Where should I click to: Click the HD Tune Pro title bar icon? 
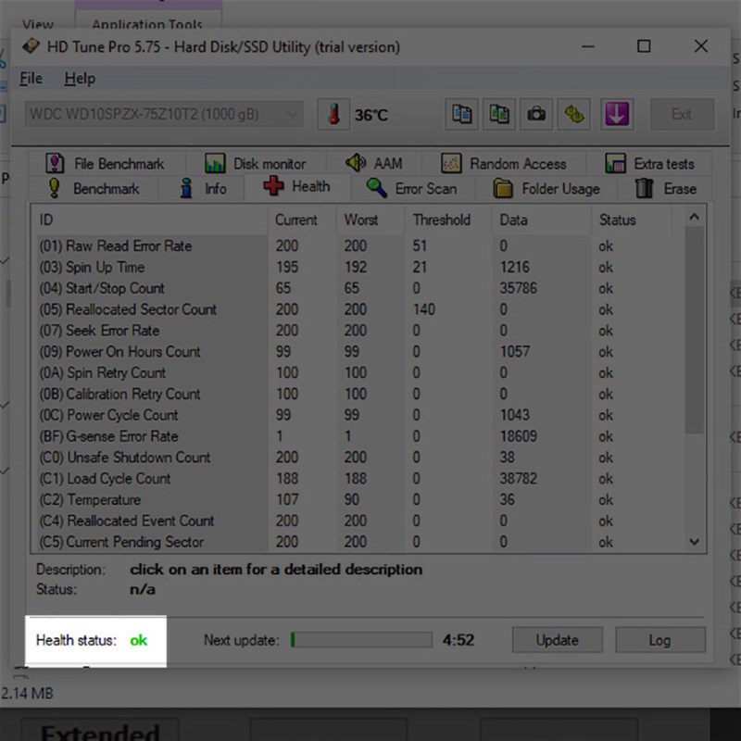coord(31,46)
